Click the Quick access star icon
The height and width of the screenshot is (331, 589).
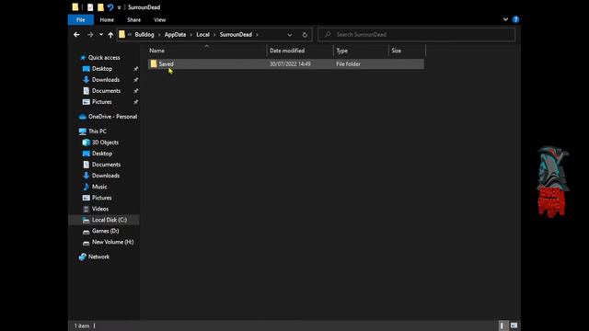pos(83,58)
